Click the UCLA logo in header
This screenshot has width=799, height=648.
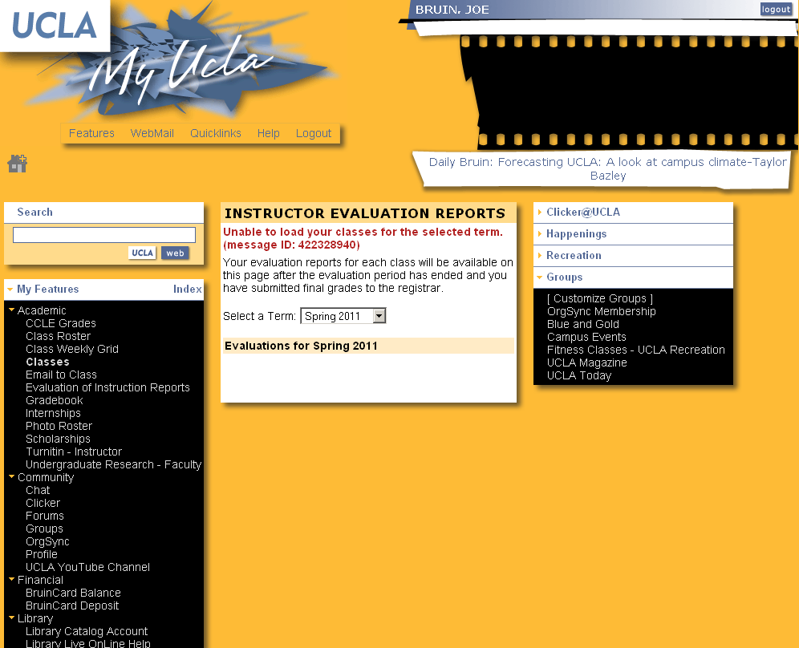[55, 25]
